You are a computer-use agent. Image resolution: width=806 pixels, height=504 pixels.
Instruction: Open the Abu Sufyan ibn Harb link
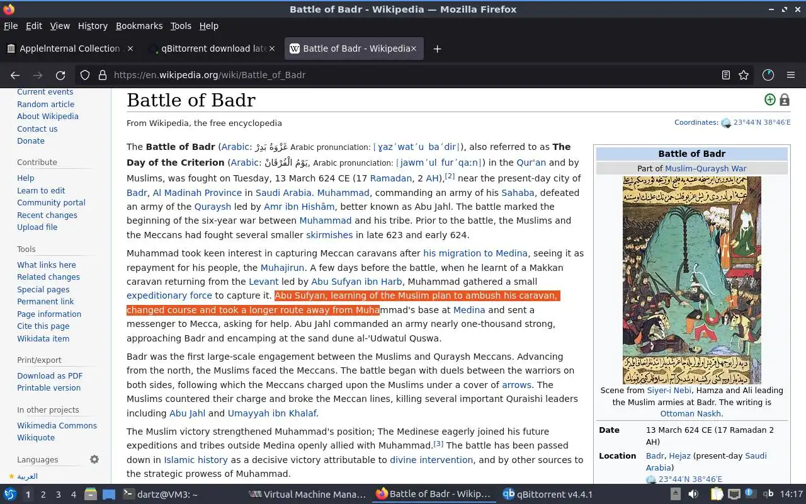click(x=356, y=282)
